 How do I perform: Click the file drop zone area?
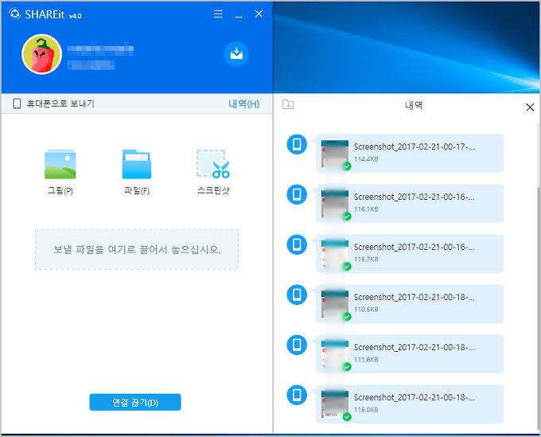[x=136, y=249]
